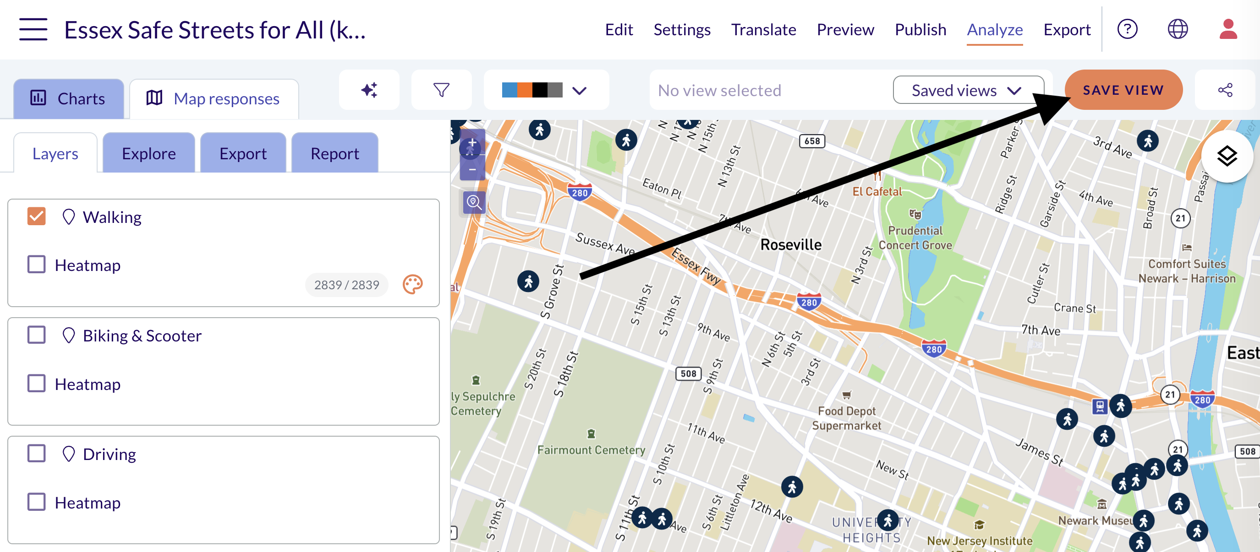Screen dimensions: 1260x552
Task: Click Food Depot Supermarket cart icon
Action: tap(847, 395)
